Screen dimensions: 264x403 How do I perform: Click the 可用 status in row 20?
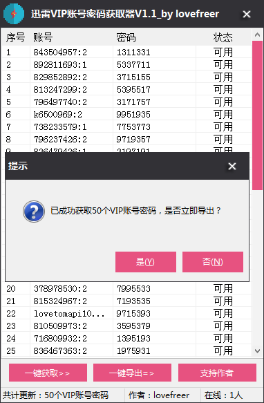[223, 289]
